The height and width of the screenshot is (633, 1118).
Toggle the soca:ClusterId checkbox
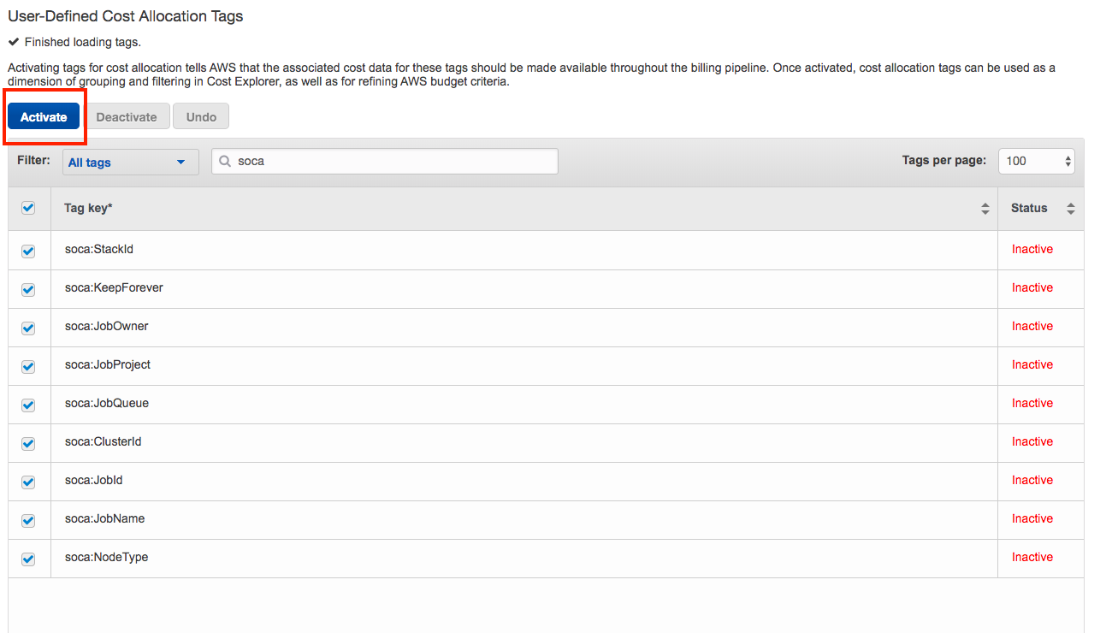[x=28, y=443]
